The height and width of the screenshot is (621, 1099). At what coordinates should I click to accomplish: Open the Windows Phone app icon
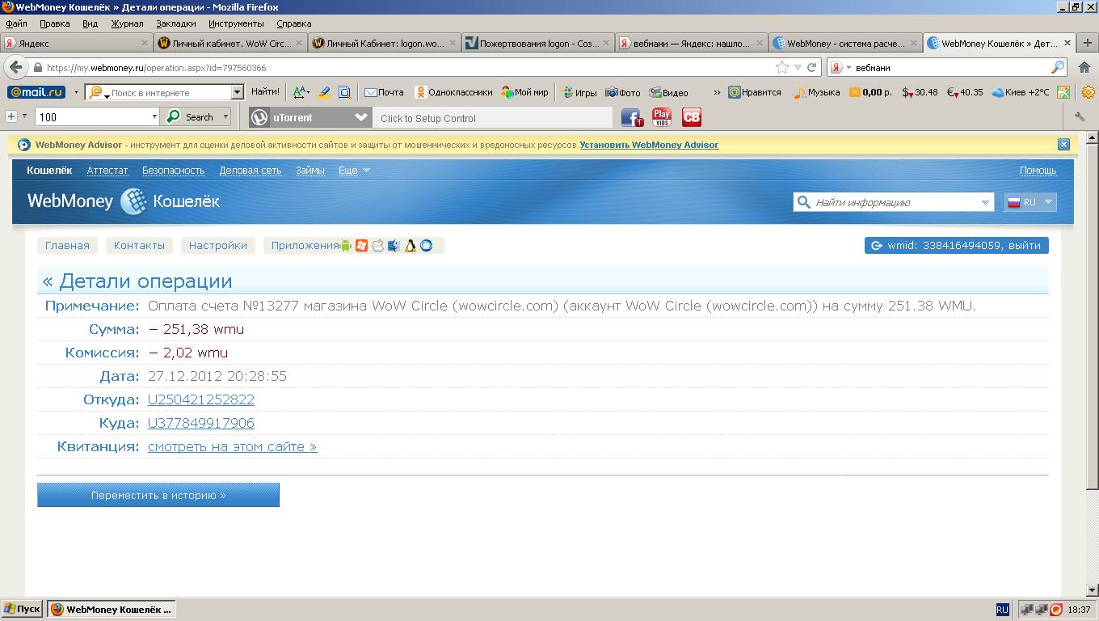point(361,246)
